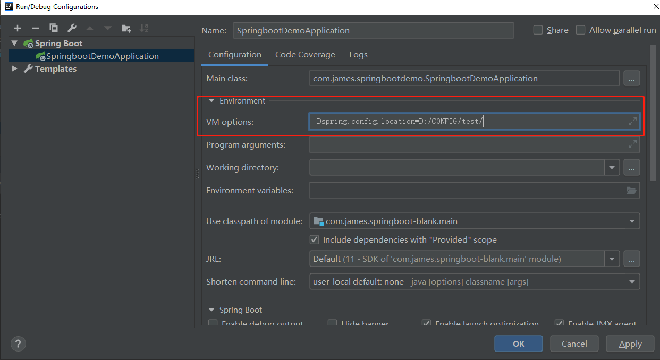The height and width of the screenshot is (360, 660).
Task: Collapse the Spring Boot tree node
Action: (14, 43)
